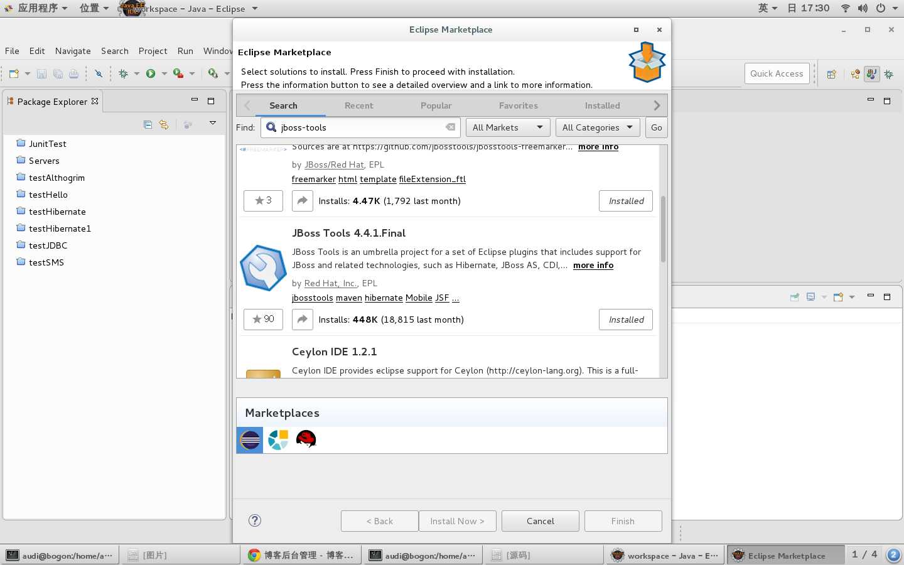Click the star rating showing 3 for FreeMarker
Viewport: 904px width, 565px height.
click(263, 200)
